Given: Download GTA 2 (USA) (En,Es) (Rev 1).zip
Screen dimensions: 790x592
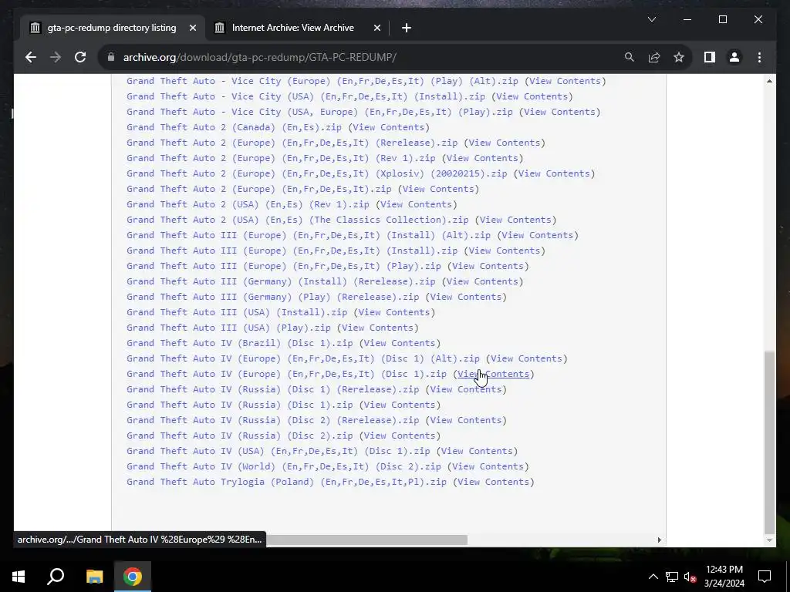Looking at the screenshot, I should (x=248, y=204).
